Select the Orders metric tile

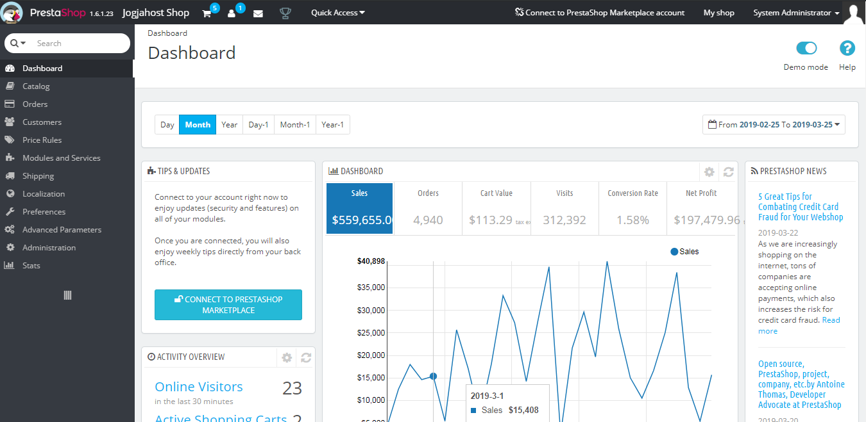[x=428, y=209]
